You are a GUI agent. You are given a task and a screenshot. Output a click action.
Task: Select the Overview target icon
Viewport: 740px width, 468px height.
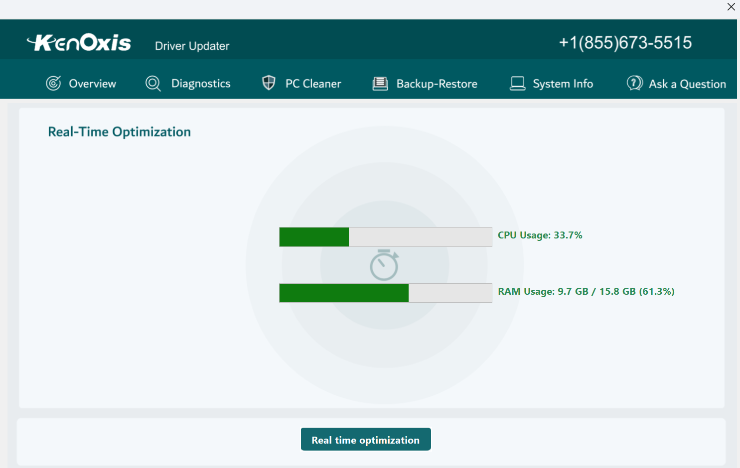coord(54,83)
